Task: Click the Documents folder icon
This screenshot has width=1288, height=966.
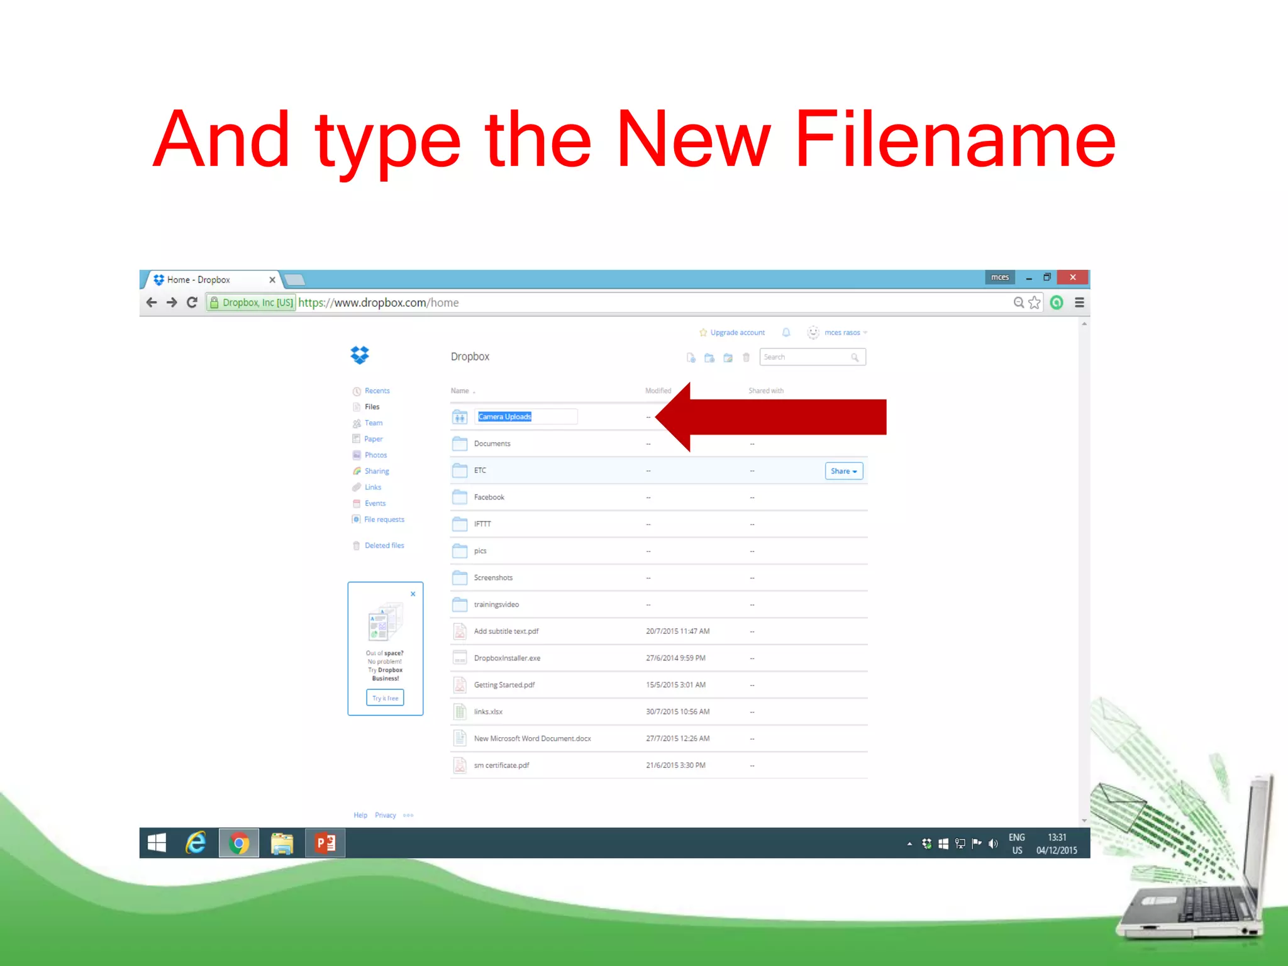Action: click(460, 443)
